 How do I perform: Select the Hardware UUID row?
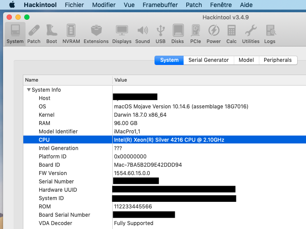click(165, 190)
